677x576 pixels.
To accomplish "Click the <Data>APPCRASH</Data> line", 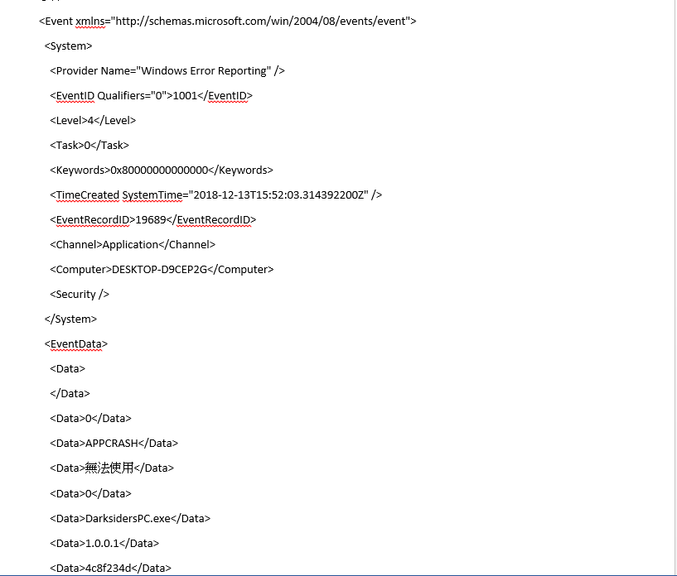I will pyautogui.click(x=114, y=444).
